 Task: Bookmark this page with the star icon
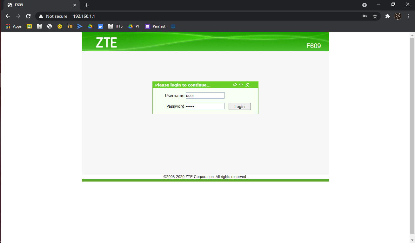click(x=375, y=16)
